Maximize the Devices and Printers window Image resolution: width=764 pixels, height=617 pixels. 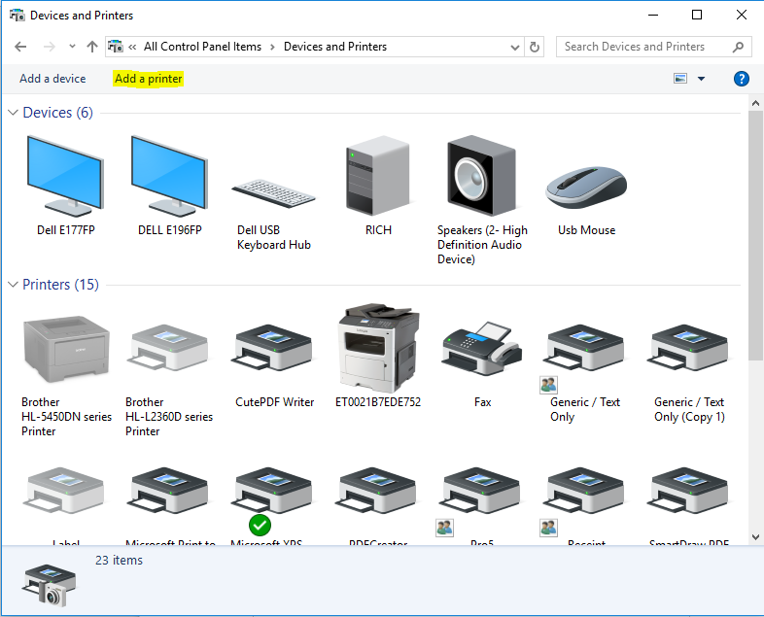[697, 16]
